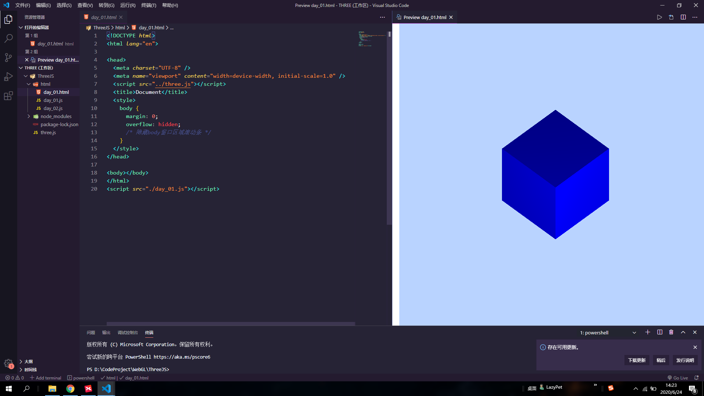
Task: Start Chrome from the taskbar
Action: [x=70, y=389]
